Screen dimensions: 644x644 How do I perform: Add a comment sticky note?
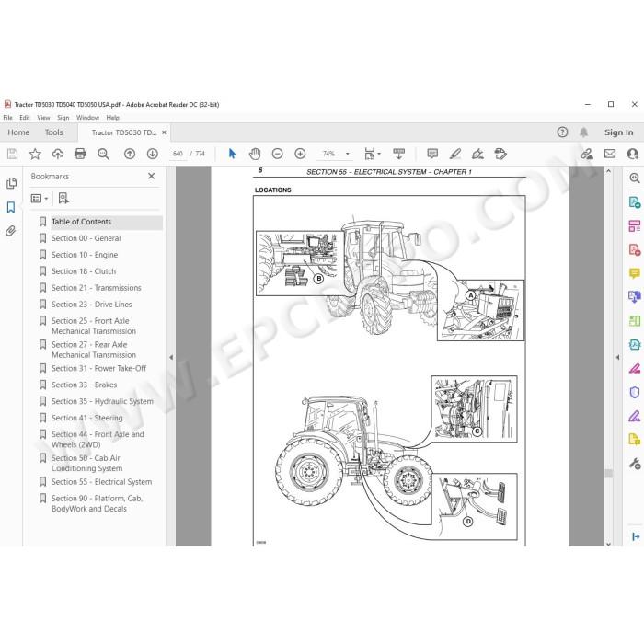pos(432,154)
